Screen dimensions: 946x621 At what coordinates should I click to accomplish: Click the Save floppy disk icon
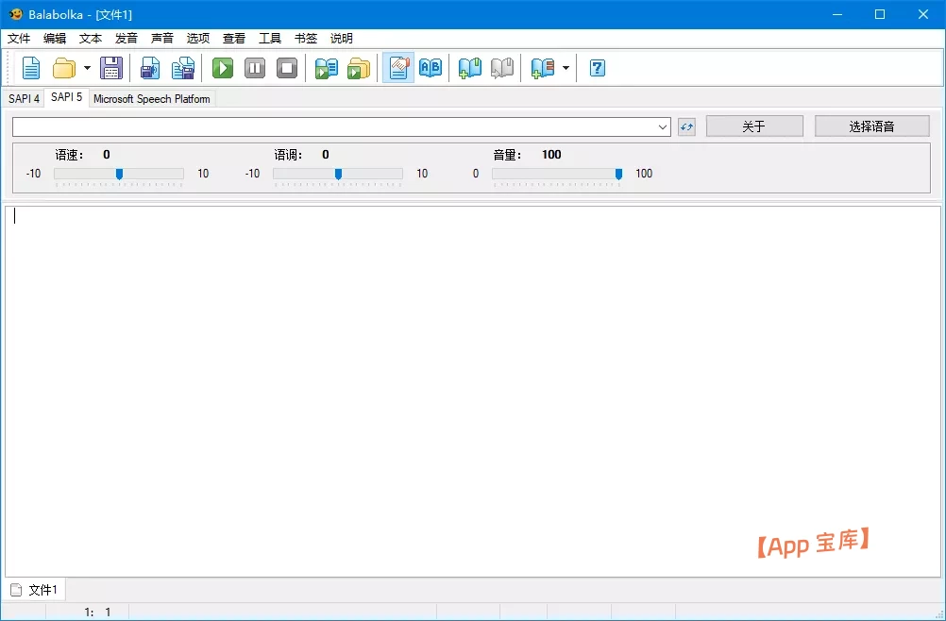(111, 68)
